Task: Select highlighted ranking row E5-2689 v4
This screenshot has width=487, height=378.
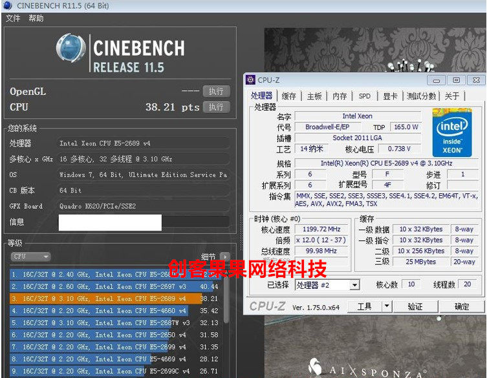Action: point(115,299)
